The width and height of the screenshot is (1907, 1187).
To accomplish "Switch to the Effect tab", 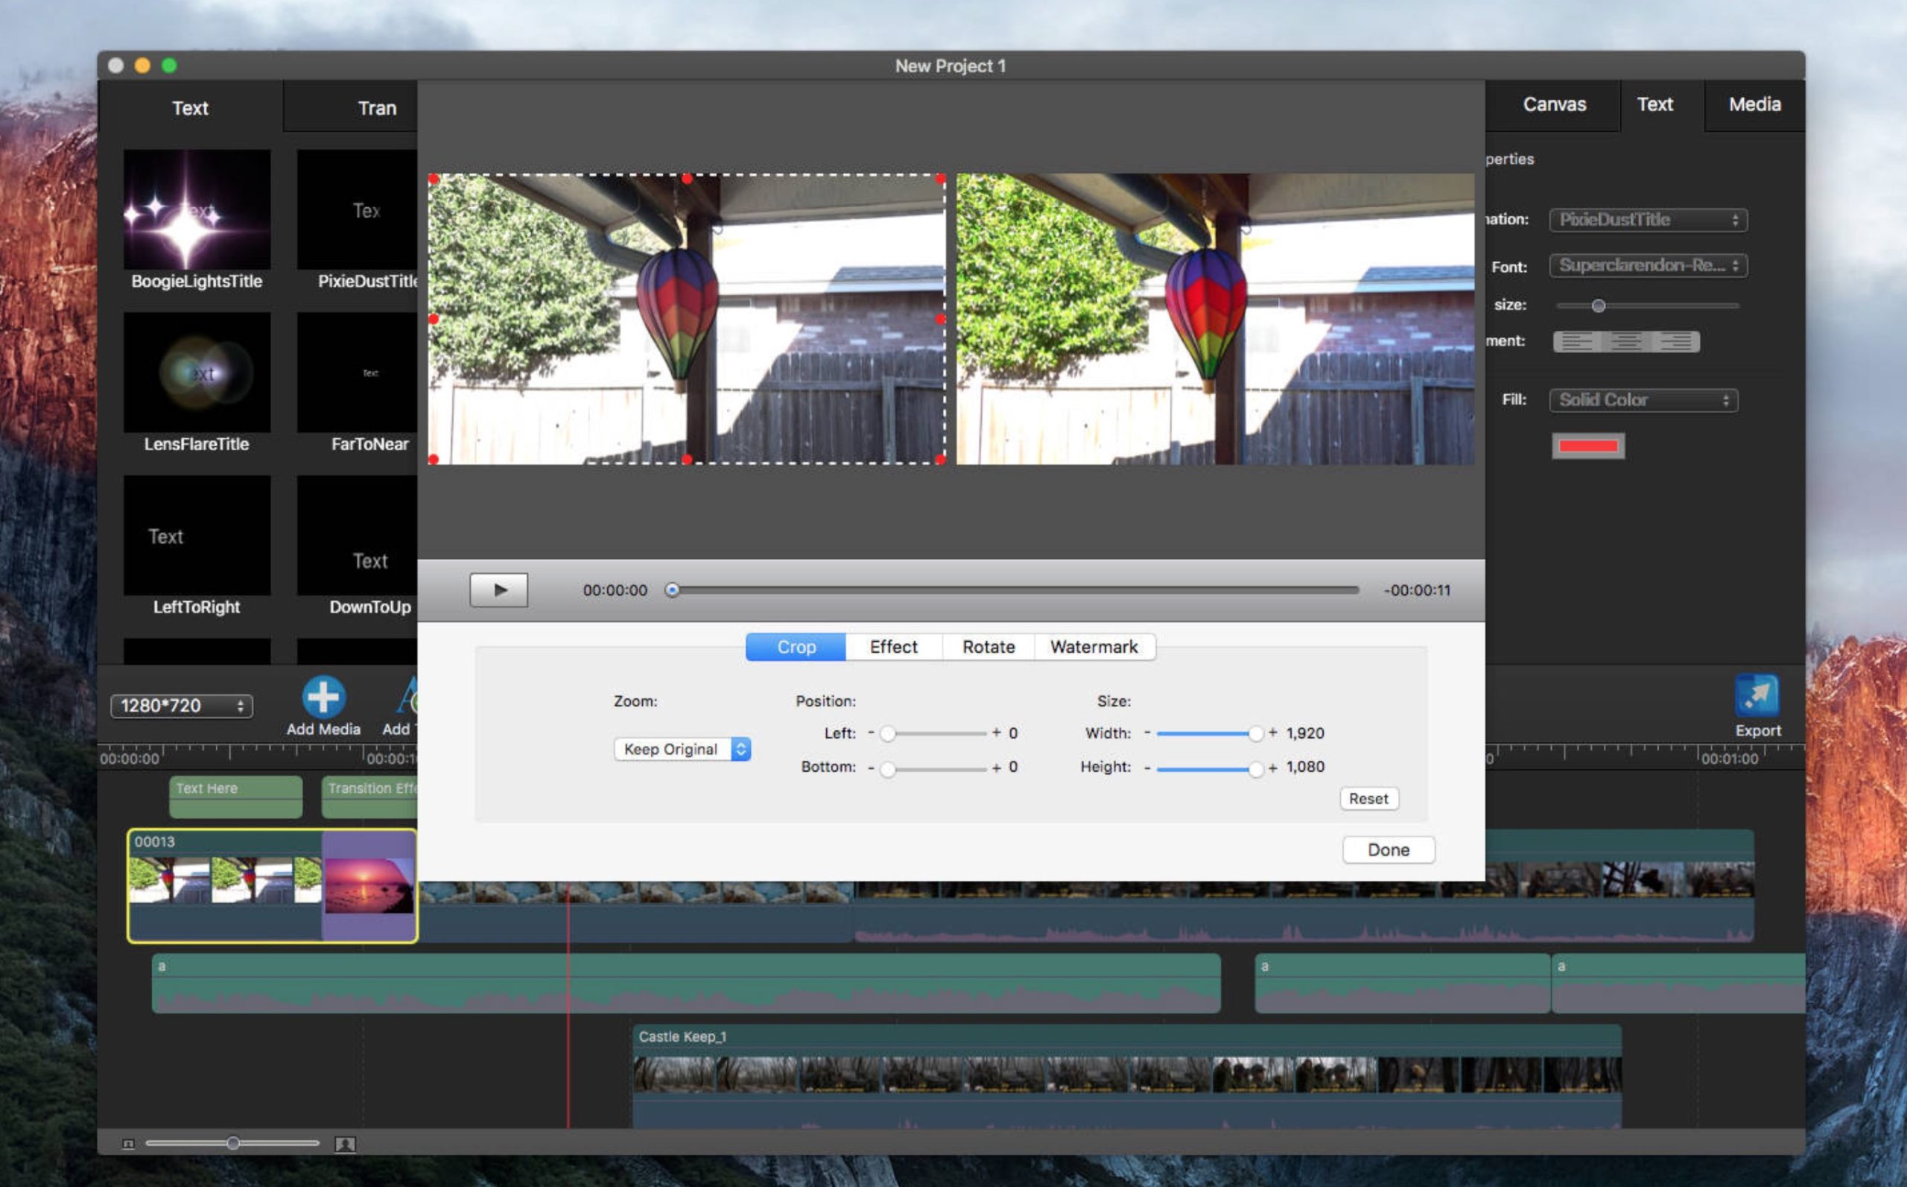I will point(893,647).
